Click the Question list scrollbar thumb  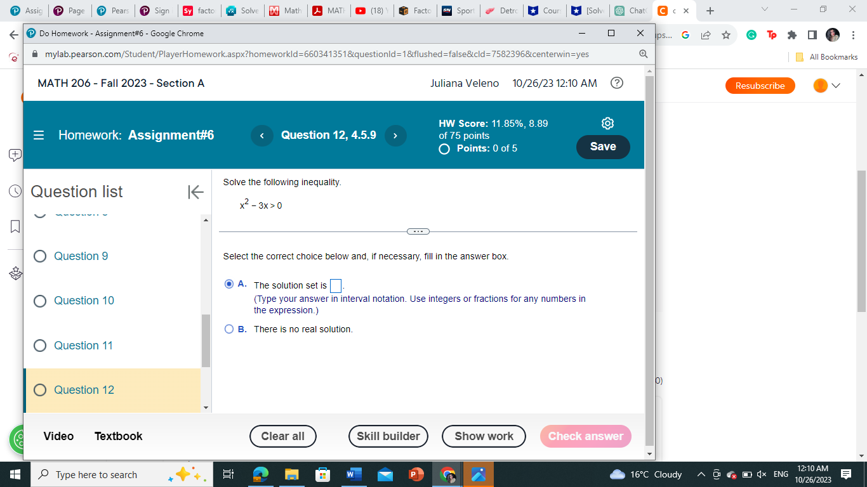(206, 341)
